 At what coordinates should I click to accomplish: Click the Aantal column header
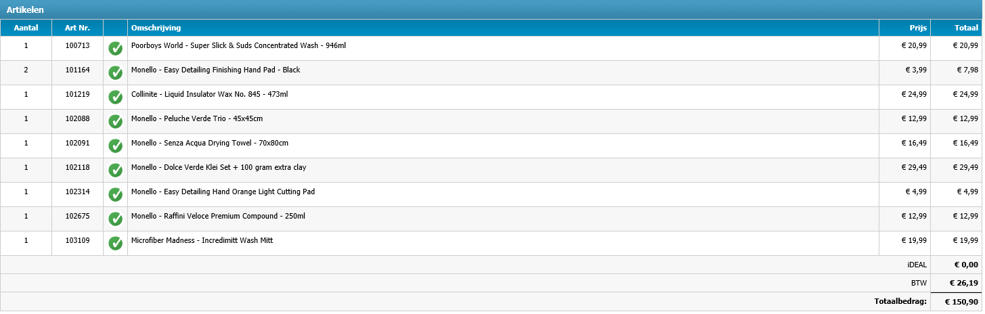(x=26, y=28)
